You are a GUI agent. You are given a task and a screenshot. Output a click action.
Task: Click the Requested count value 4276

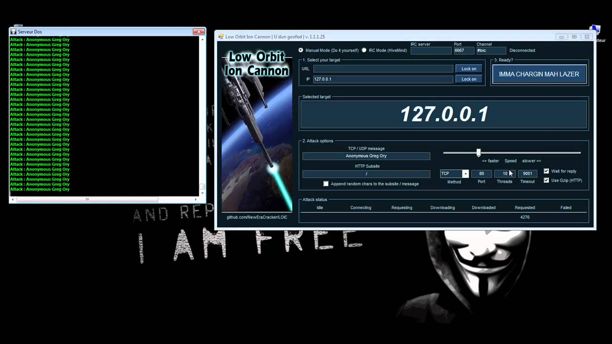click(x=525, y=217)
